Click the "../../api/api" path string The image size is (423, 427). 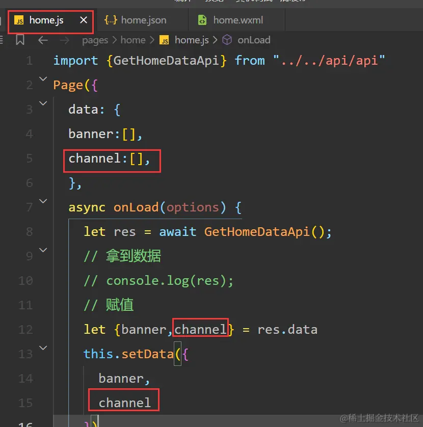pyautogui.click(x=329, y=61)
